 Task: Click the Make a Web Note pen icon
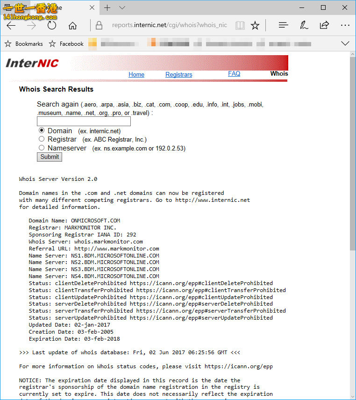304,25
